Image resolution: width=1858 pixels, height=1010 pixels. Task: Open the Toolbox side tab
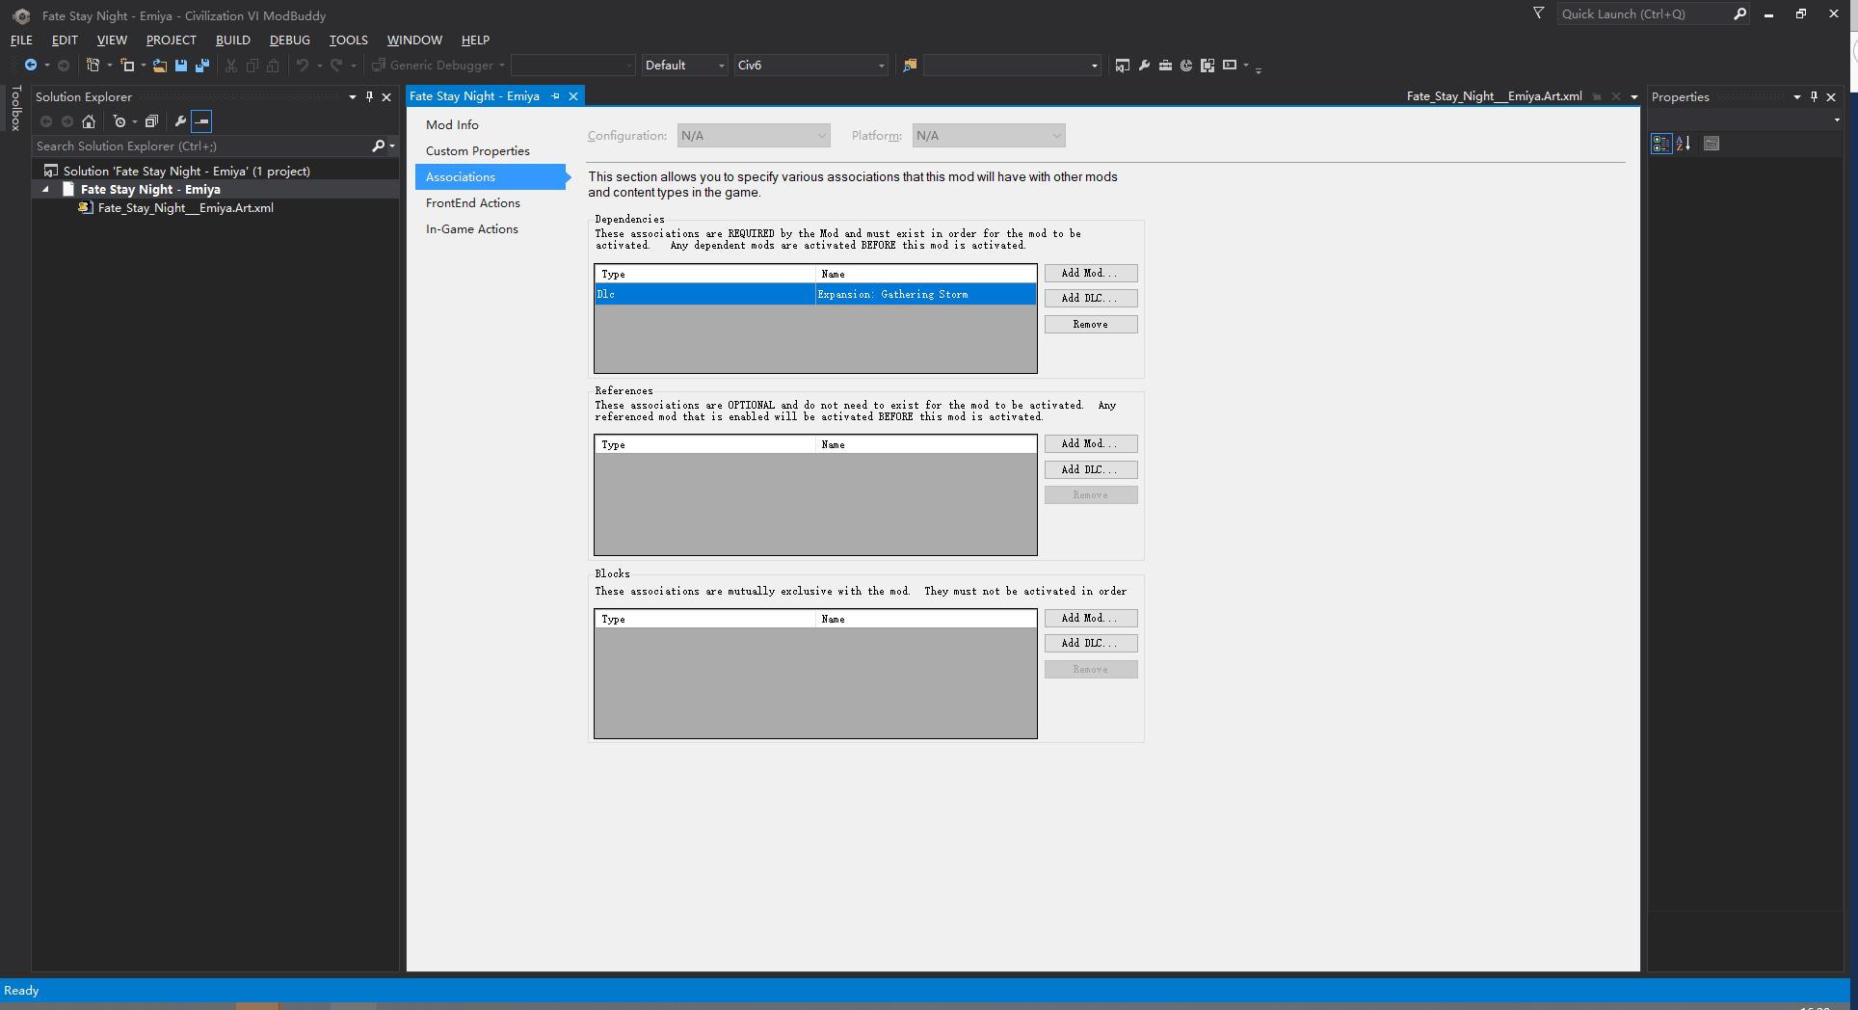[x=15, y=108]
